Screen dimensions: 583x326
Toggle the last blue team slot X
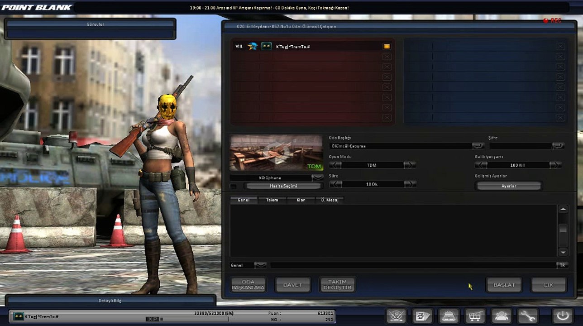point(560,118)
